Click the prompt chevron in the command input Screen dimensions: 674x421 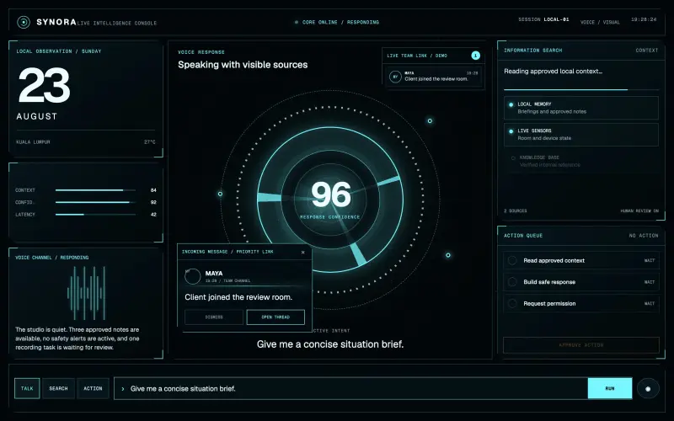click(123, 389)
